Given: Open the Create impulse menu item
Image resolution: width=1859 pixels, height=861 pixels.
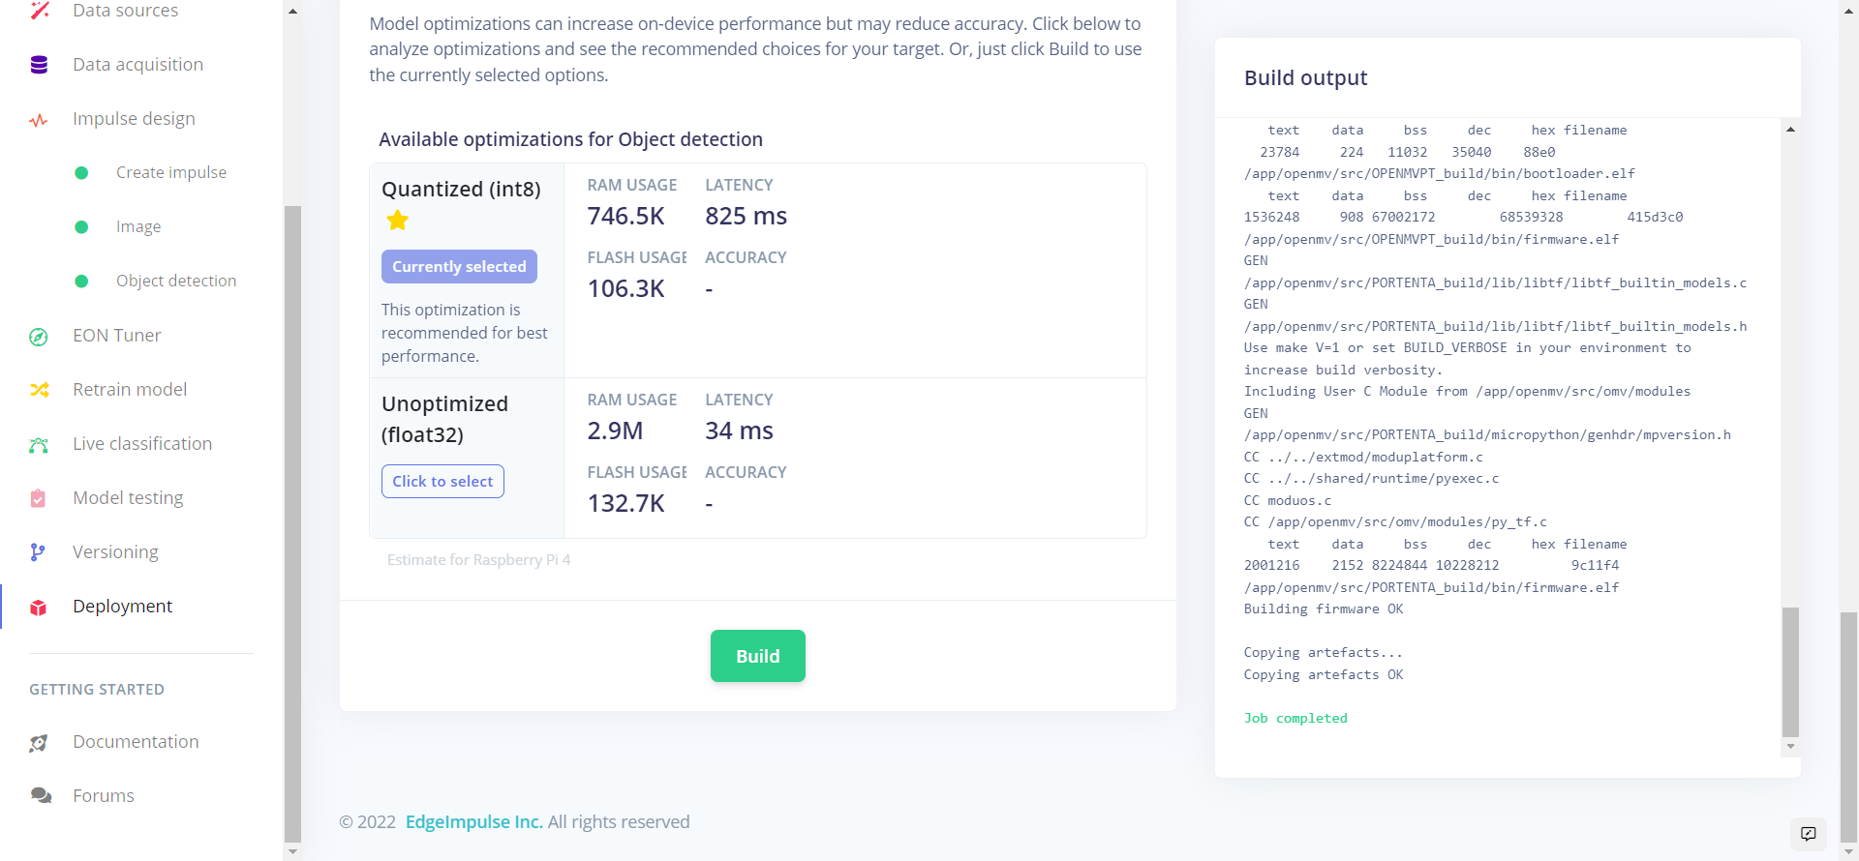Looking at the screenshot, I should coord(171,172).
